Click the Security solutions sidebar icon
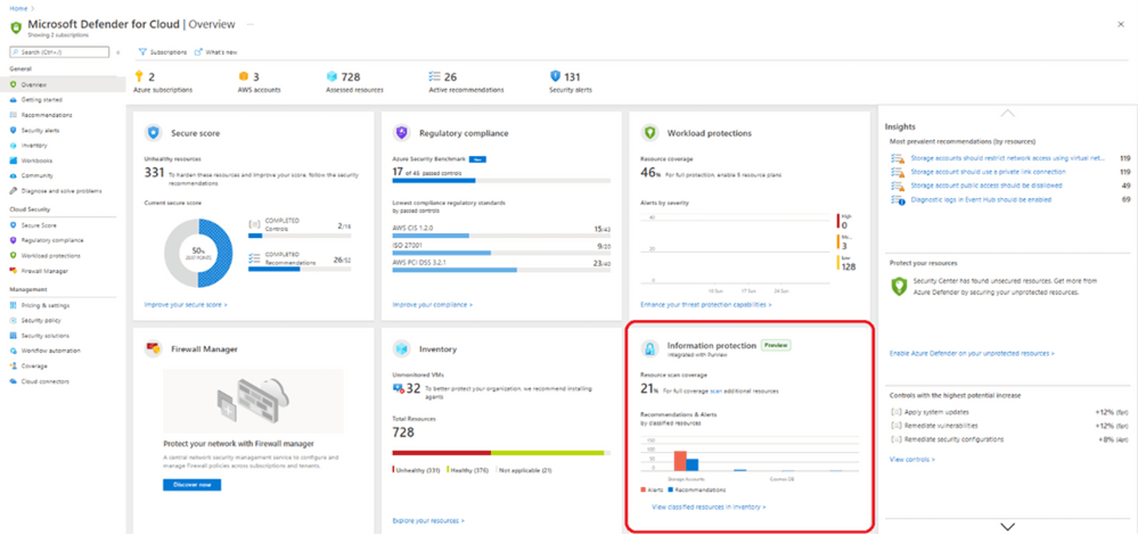 14,336
